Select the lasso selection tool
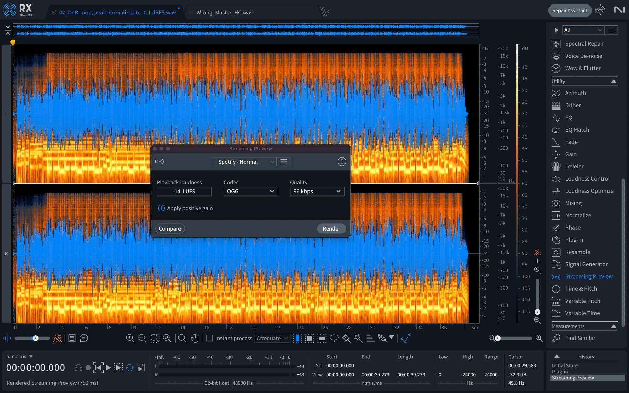Screen dimensions: 629x393 [334, 338]
